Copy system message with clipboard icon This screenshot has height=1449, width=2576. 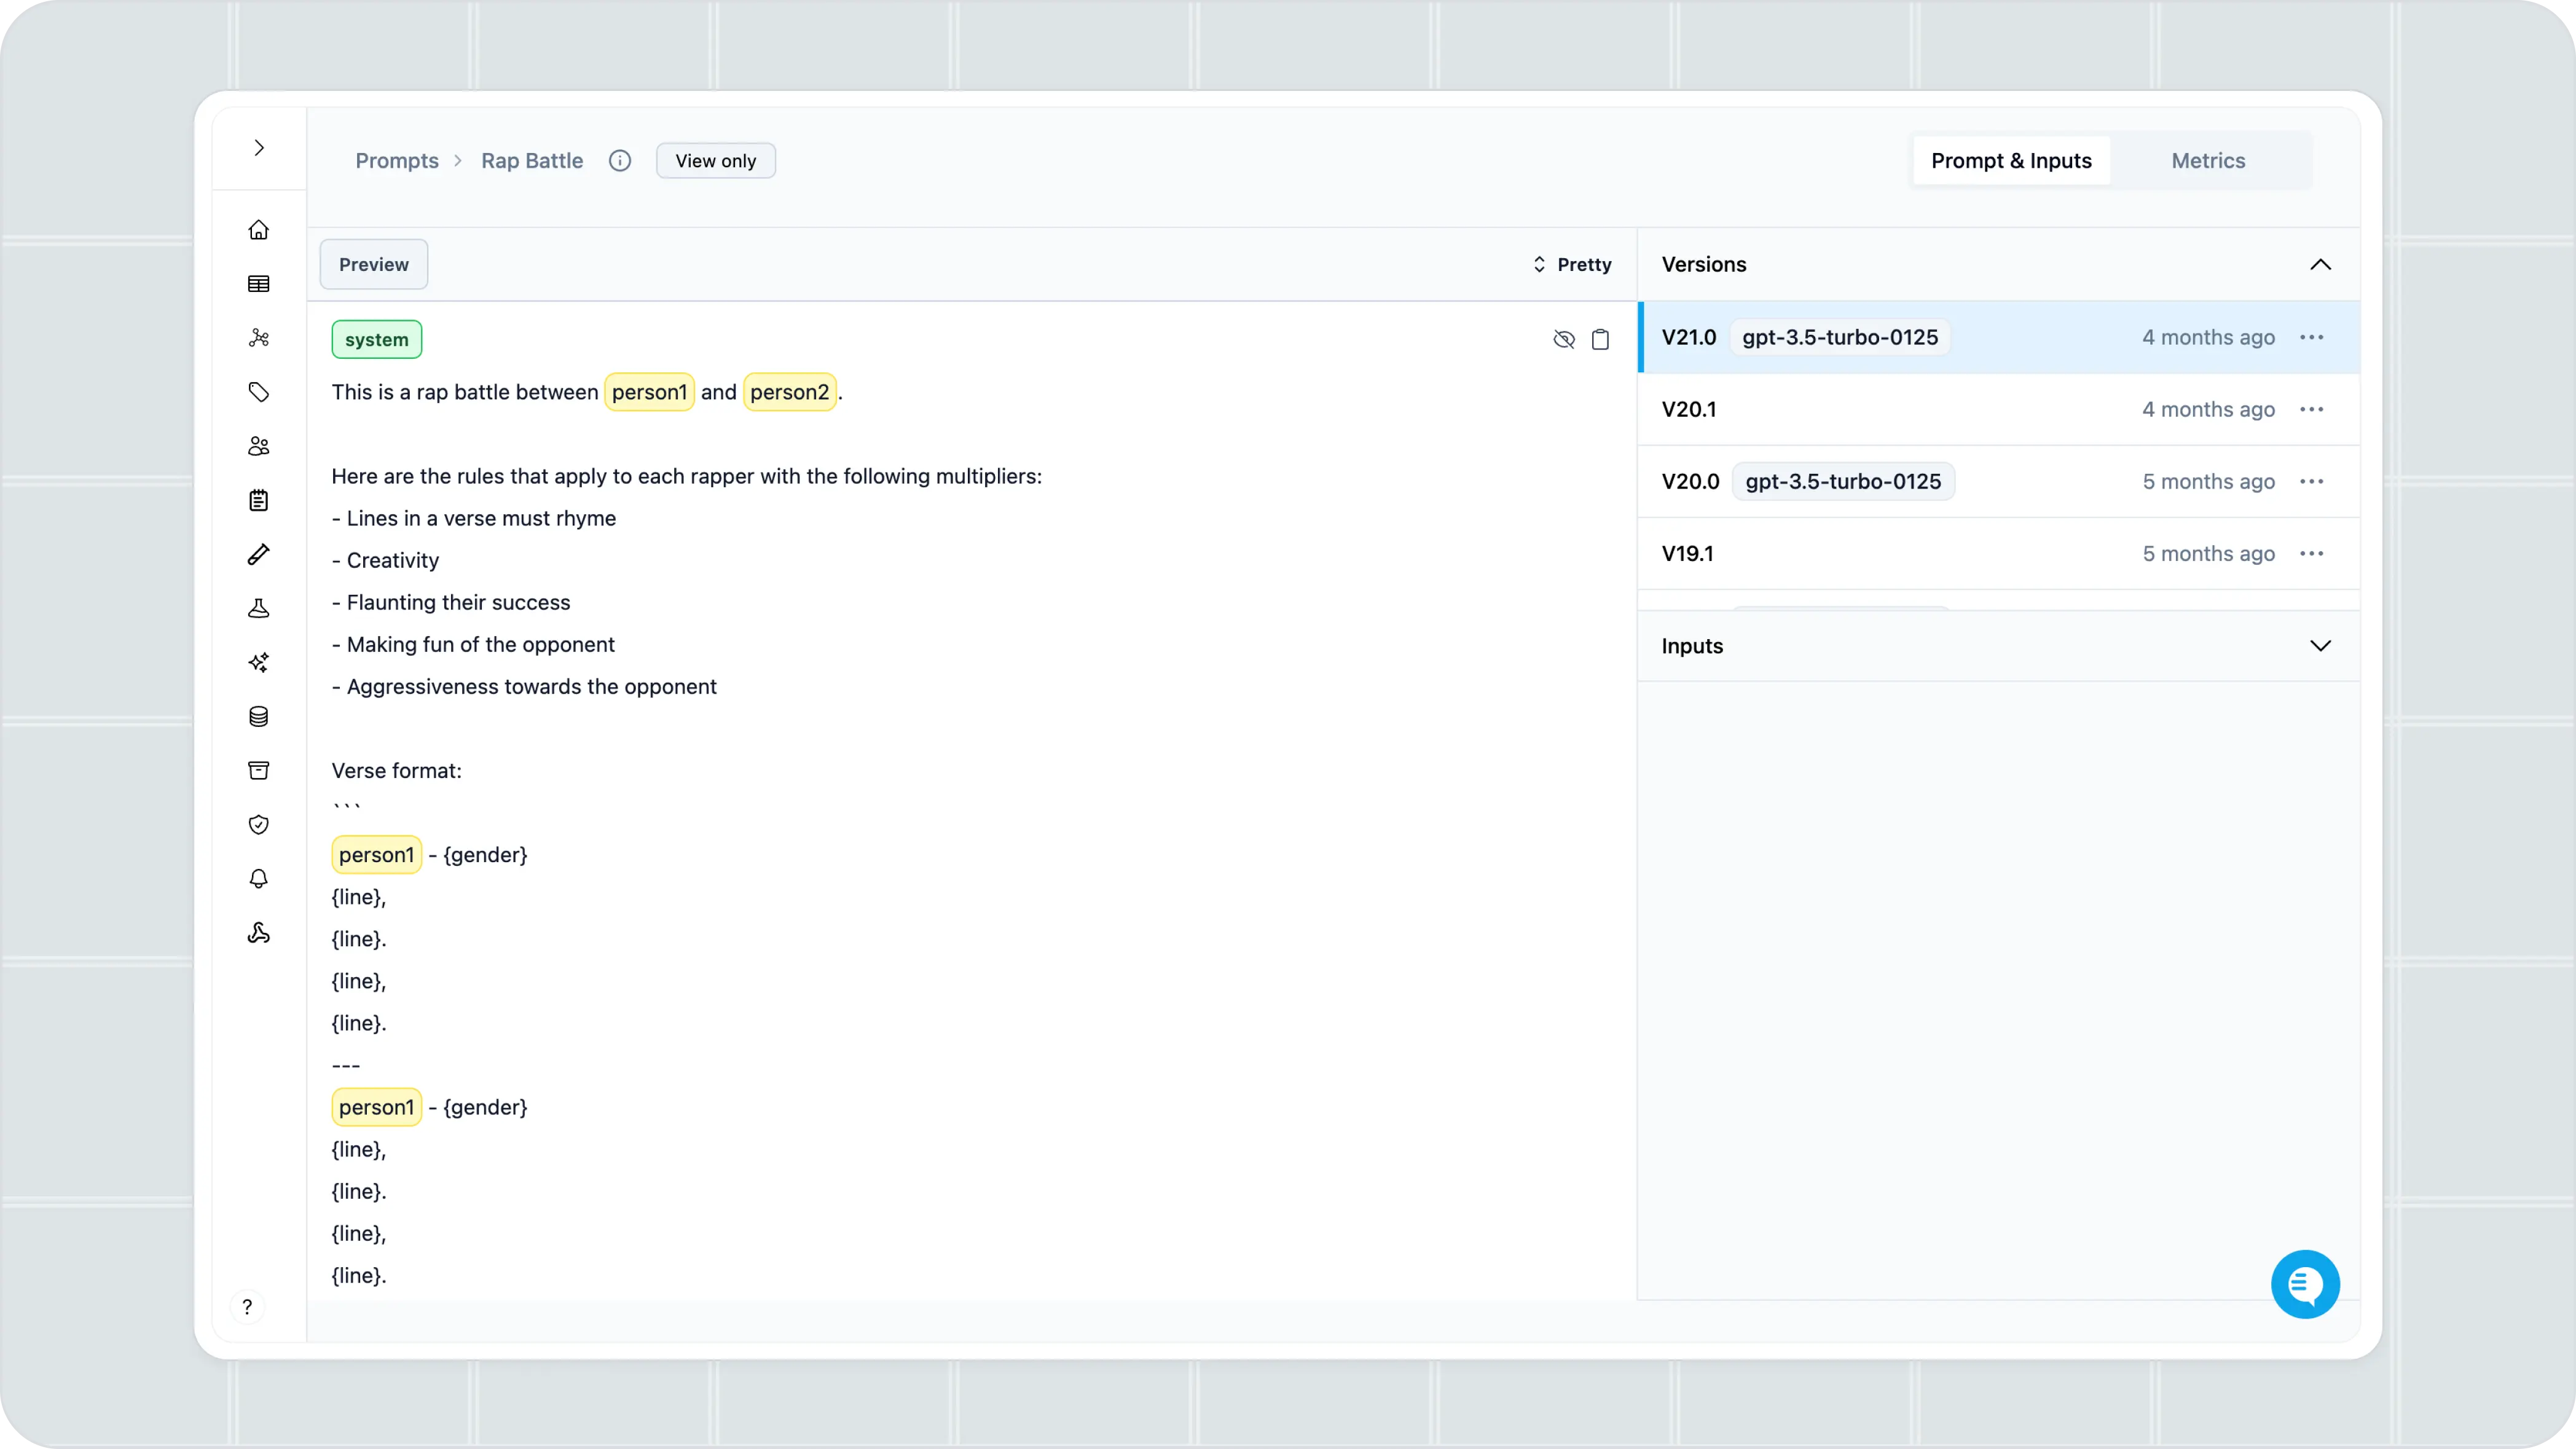[1600, 339]
